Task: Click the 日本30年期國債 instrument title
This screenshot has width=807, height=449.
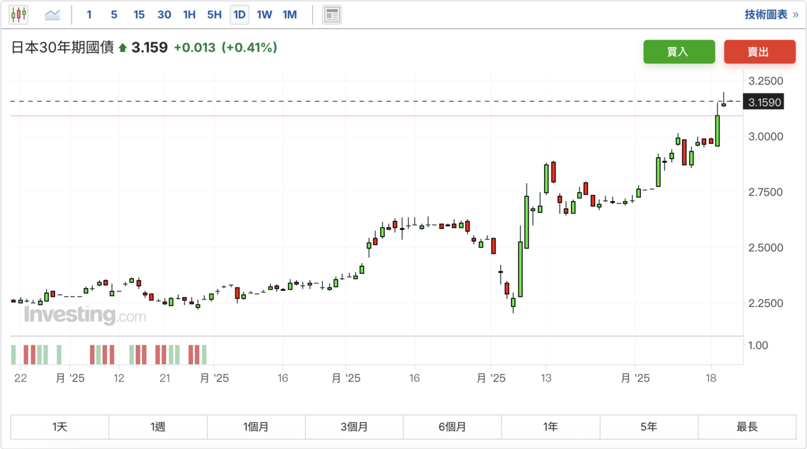Action: click(63, 48)
